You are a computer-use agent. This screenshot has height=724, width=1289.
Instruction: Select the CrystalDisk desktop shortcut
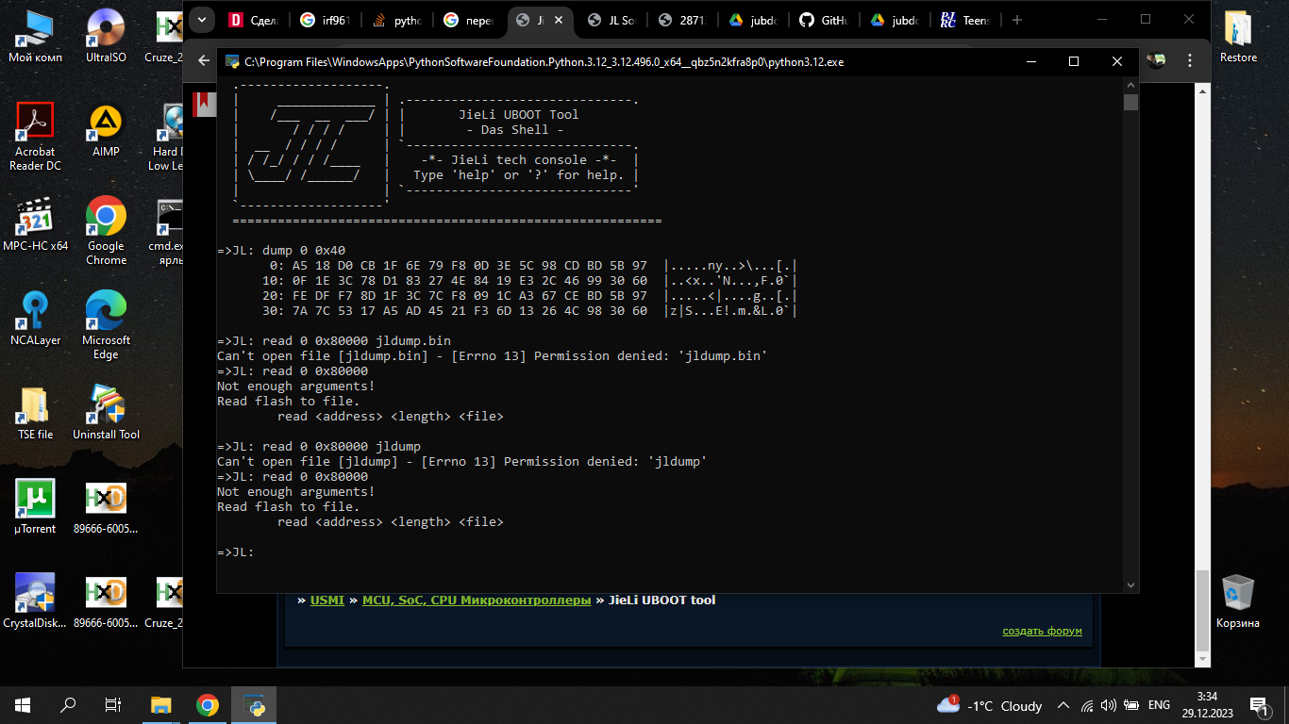pyautogui.click(x=35, y=601)
